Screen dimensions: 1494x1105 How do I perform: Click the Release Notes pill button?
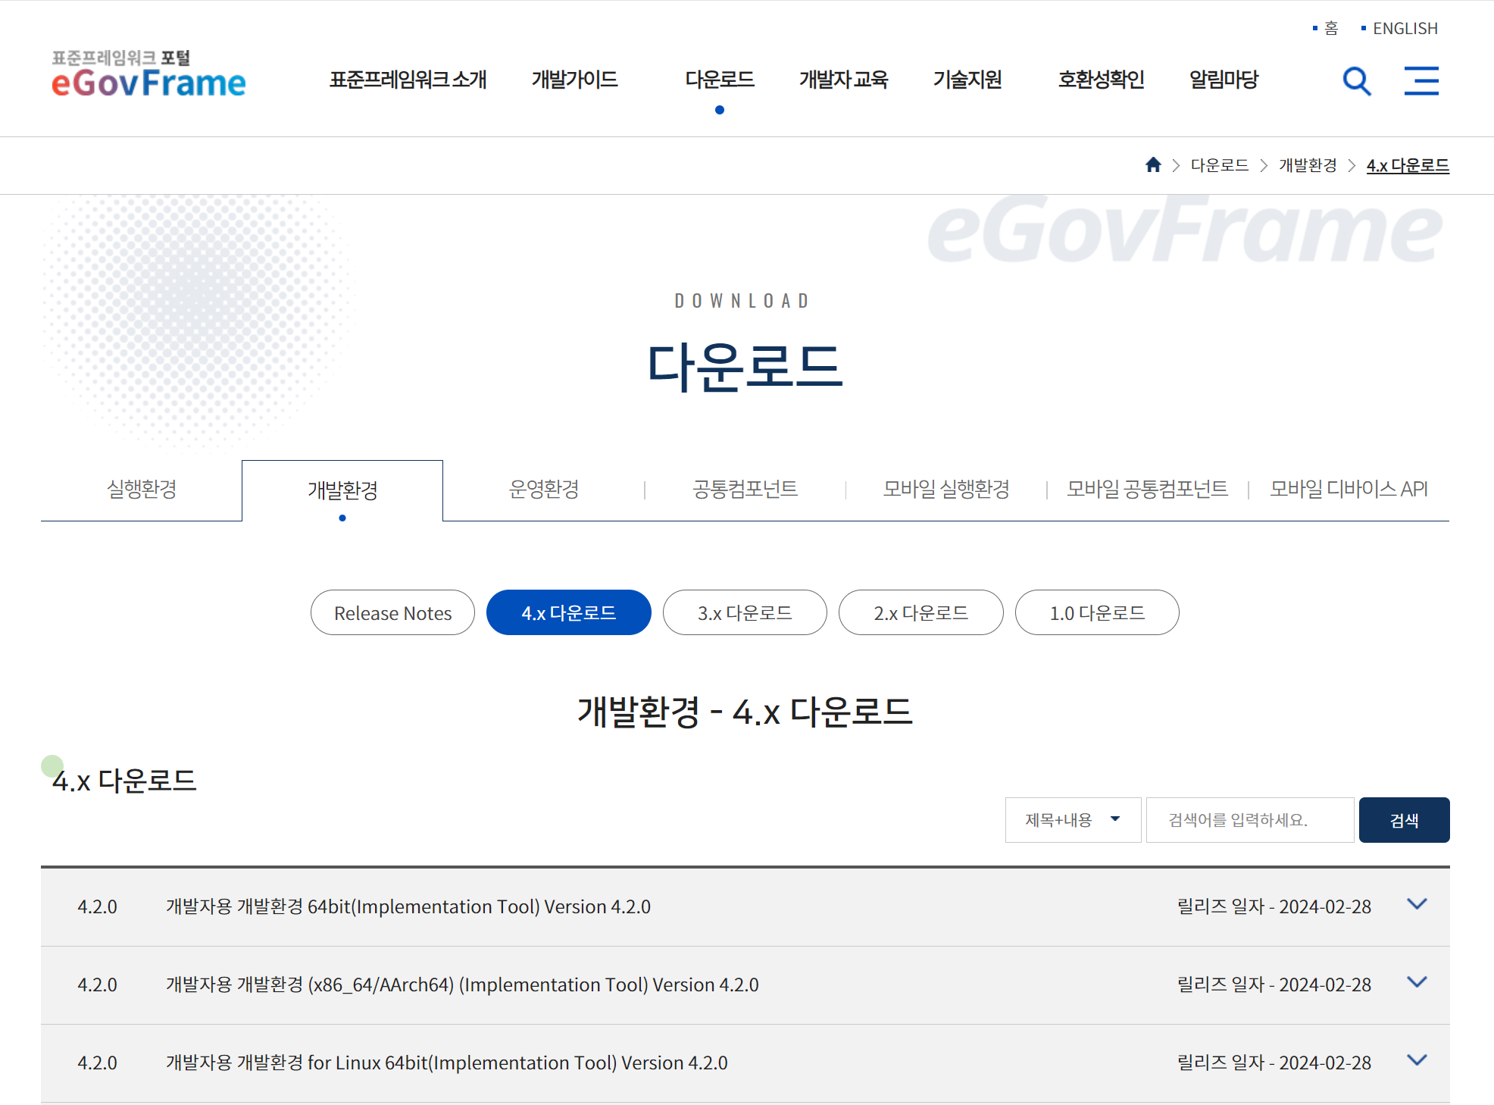pos(392,612)
